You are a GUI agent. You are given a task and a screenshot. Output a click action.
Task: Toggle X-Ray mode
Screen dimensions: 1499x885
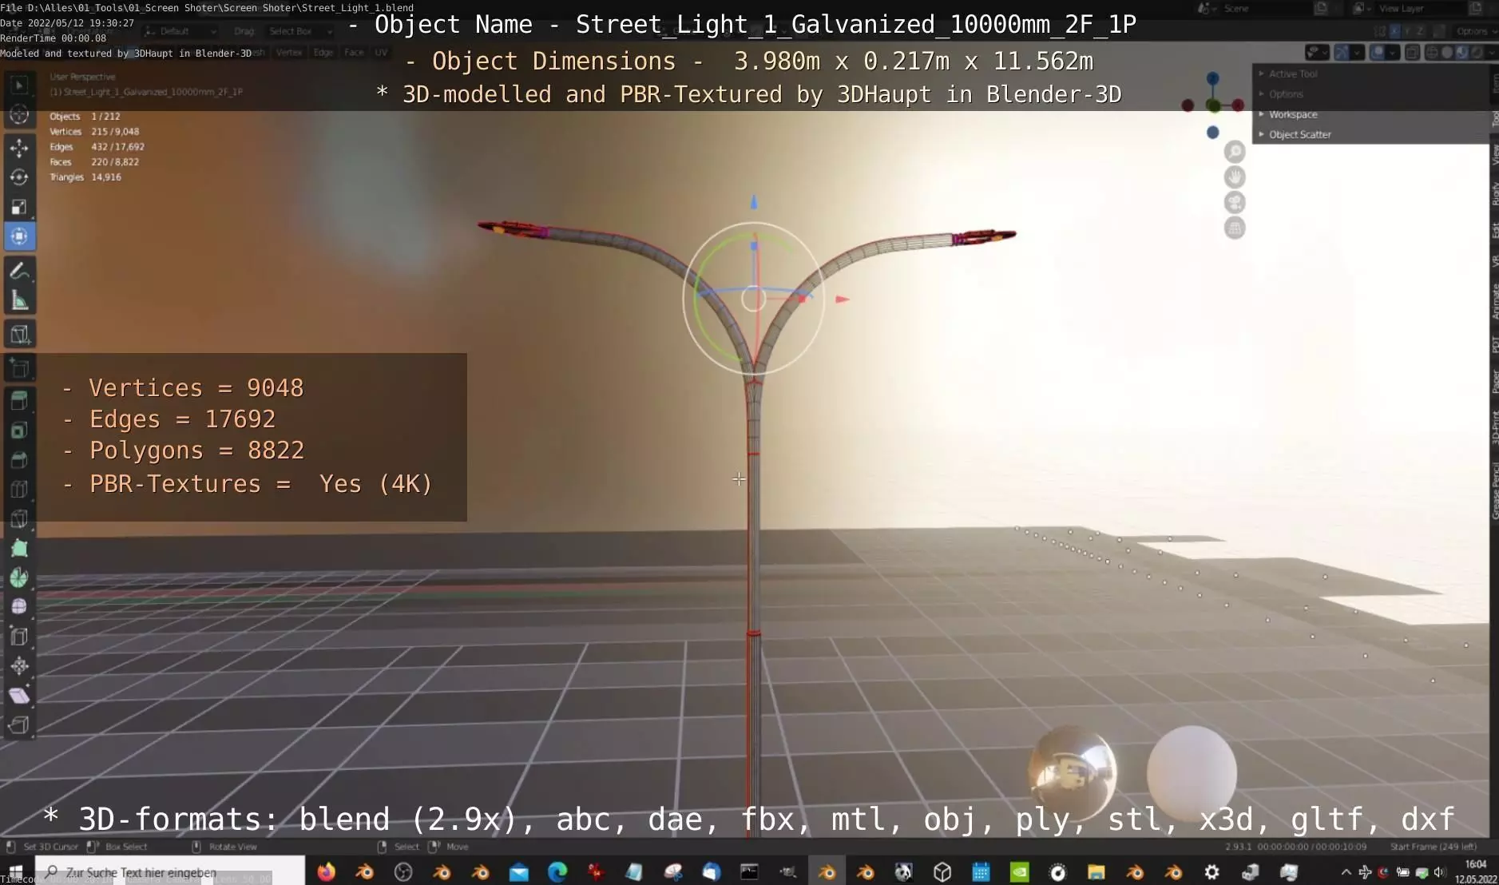click(1412, 52)
